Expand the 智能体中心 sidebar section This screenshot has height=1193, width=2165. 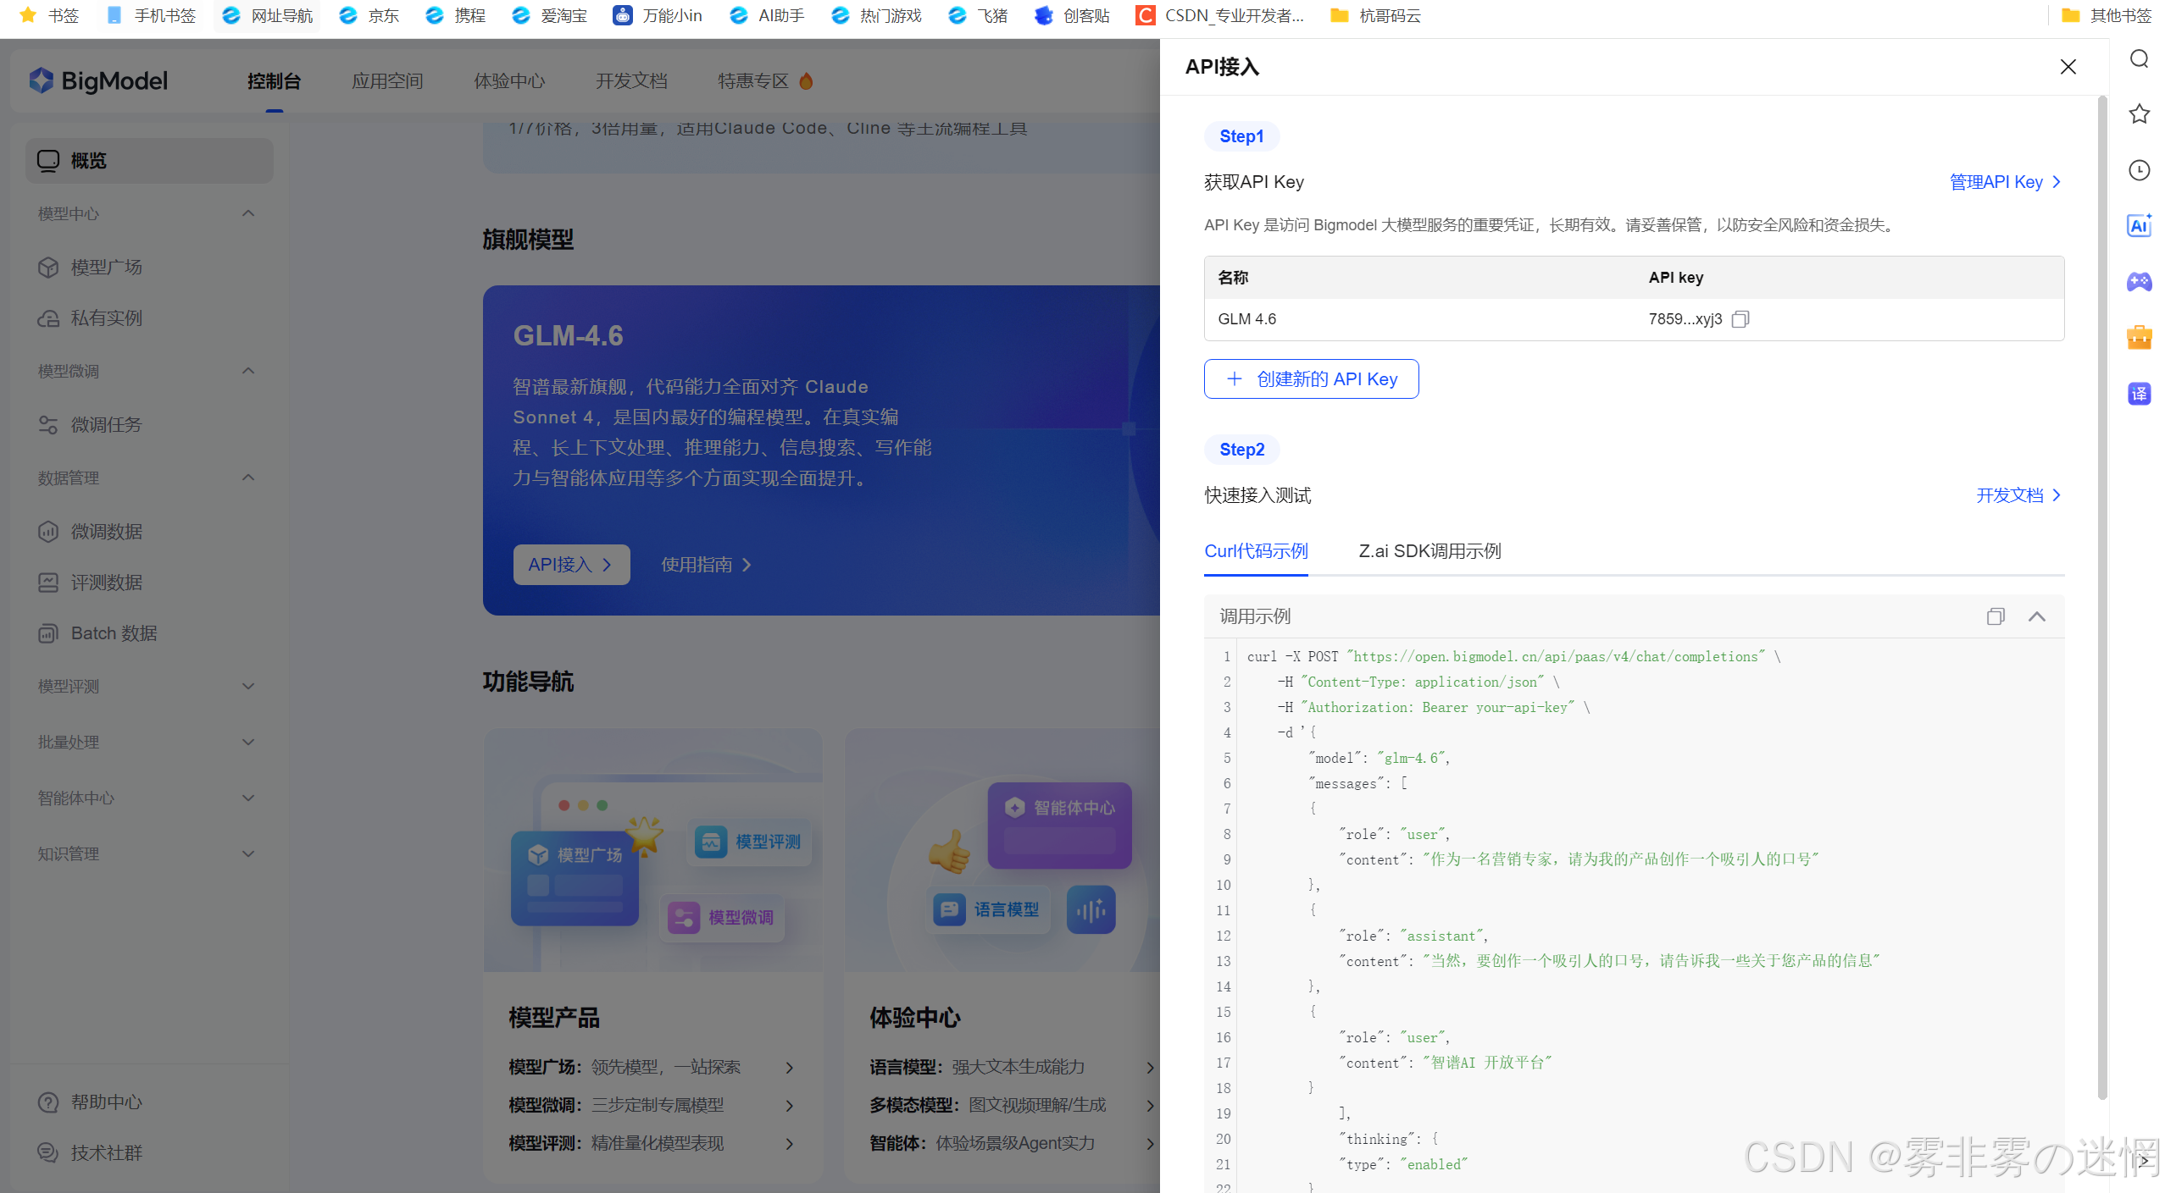(248, 798)
